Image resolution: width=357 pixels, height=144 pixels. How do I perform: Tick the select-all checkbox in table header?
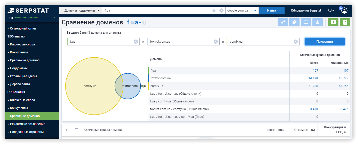(77, 130)
